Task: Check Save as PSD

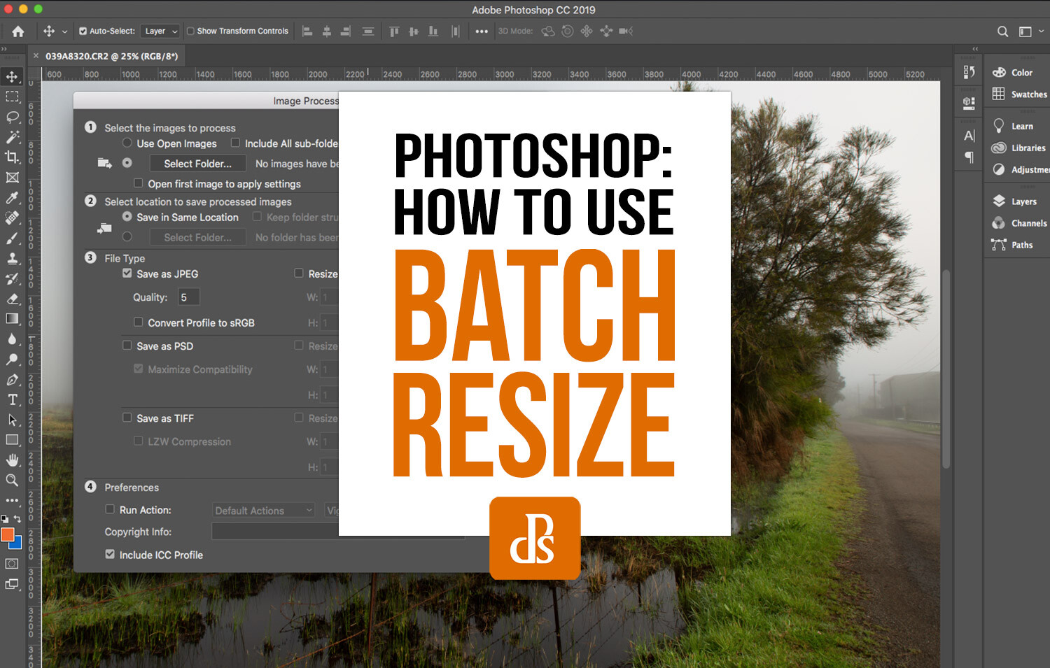Action: (127, 346)
